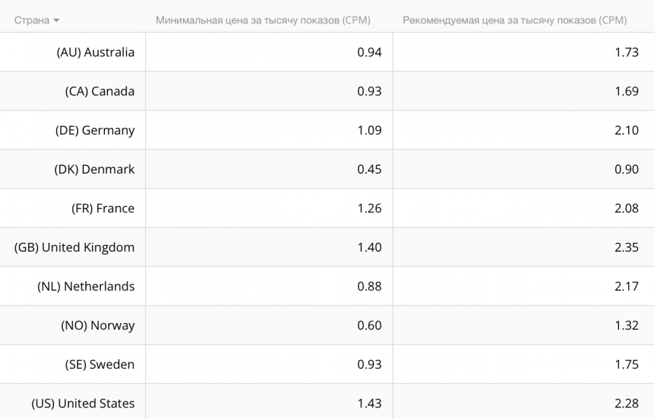Click the Минимальная цена (CPM) column header
Image resolution: width=656 pixels, height=419 pixels.
point(263,20)
